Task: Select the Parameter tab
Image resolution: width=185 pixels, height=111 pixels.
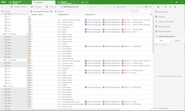Action: coord(59,11)
